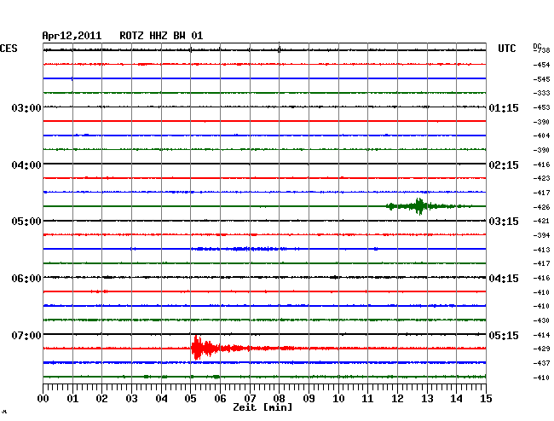Screen dimensions: 554x421
Task: Click minute 11 on the time axis
Action: tap(367, 398)
